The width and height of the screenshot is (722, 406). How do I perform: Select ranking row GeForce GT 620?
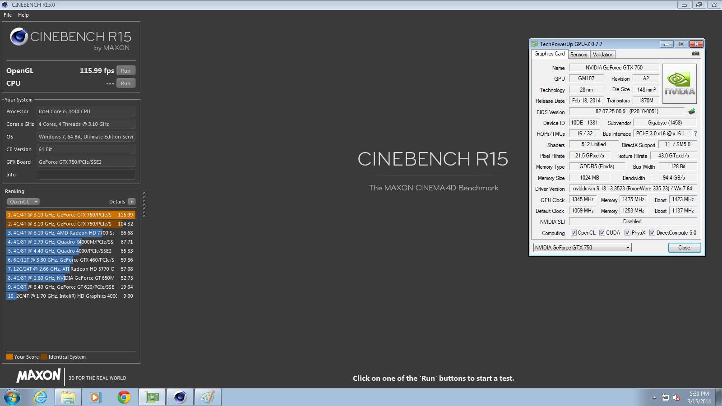point(71,287)
